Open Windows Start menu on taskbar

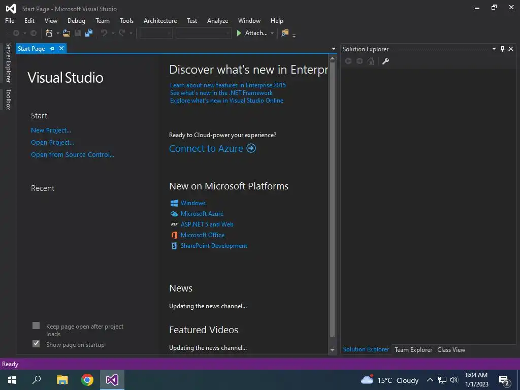(x=12, y=380)
